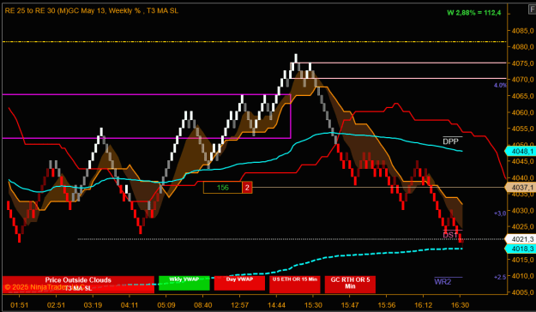This screenshot has width=536, height=312.
Task: Toggle the Wkly VWAP green button
Action: (x=184, y=283)
